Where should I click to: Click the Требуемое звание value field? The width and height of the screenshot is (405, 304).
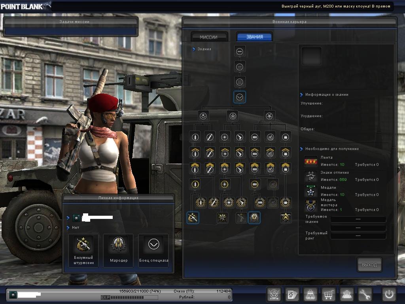(358, 219)
